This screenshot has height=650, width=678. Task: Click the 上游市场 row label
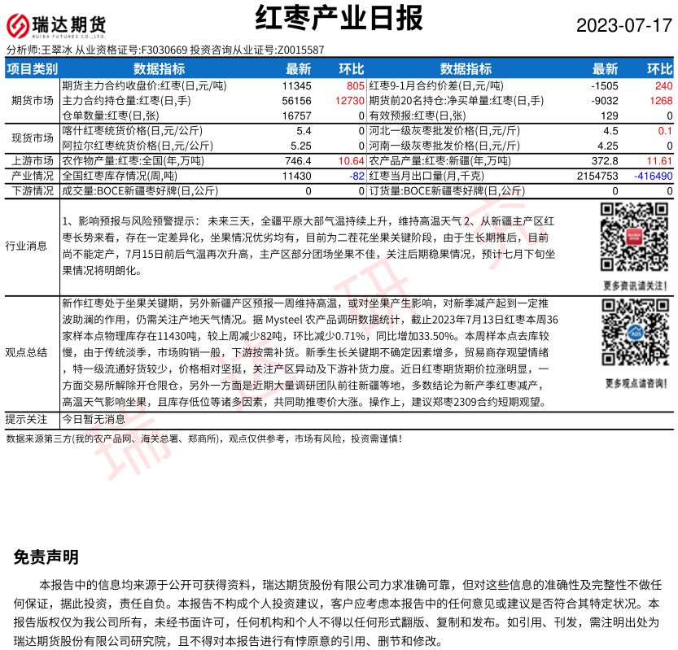click(33, 161)
